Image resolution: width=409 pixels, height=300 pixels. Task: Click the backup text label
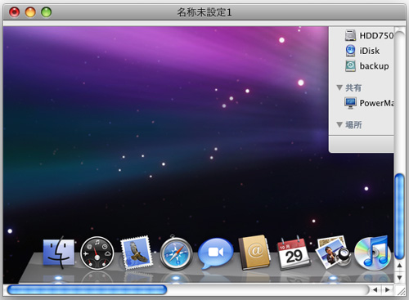pyautogui.click(x=374, y=66)
